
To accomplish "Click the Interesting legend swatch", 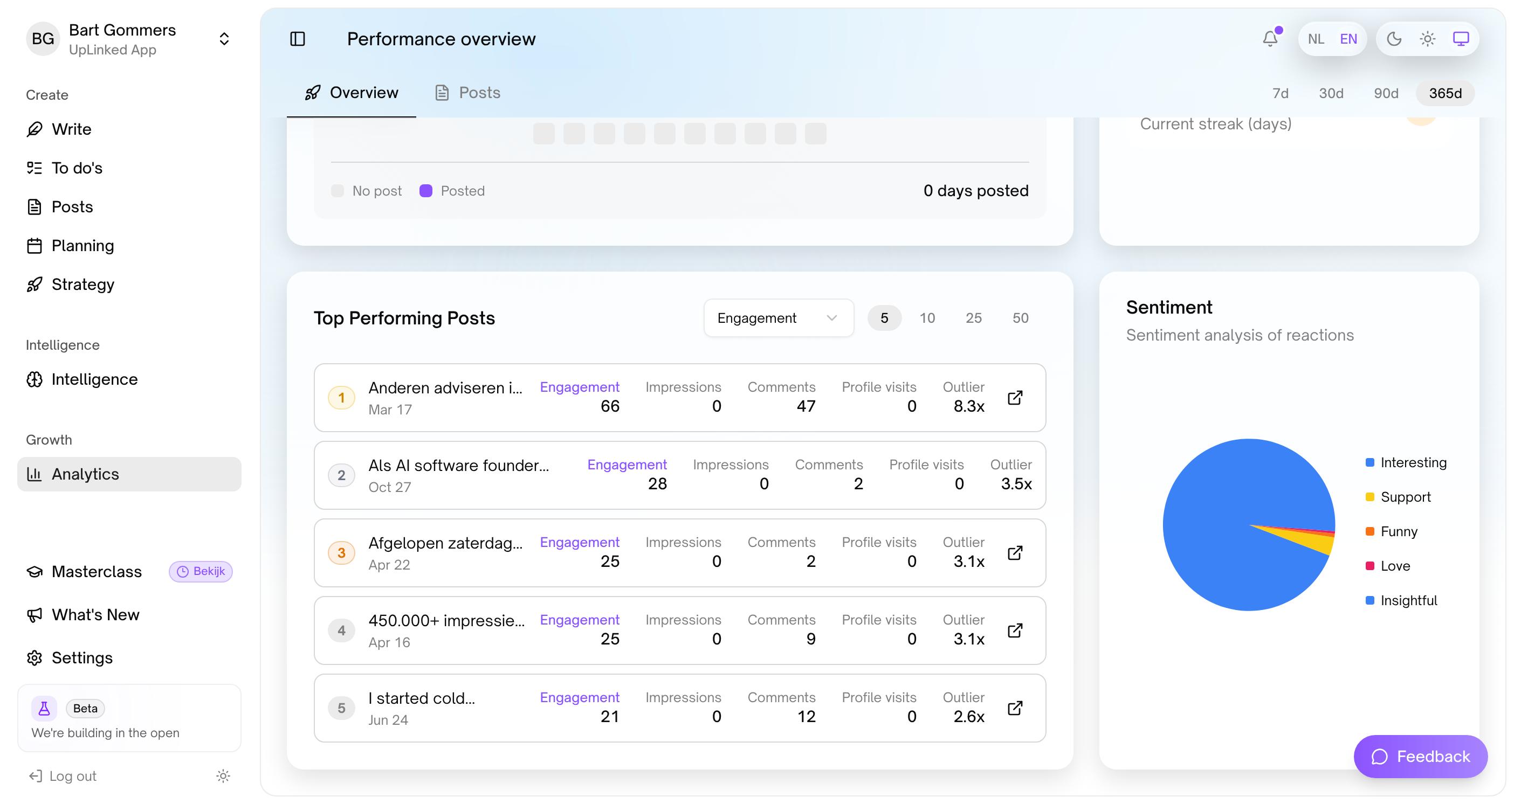I will [x=1370, y=462].
